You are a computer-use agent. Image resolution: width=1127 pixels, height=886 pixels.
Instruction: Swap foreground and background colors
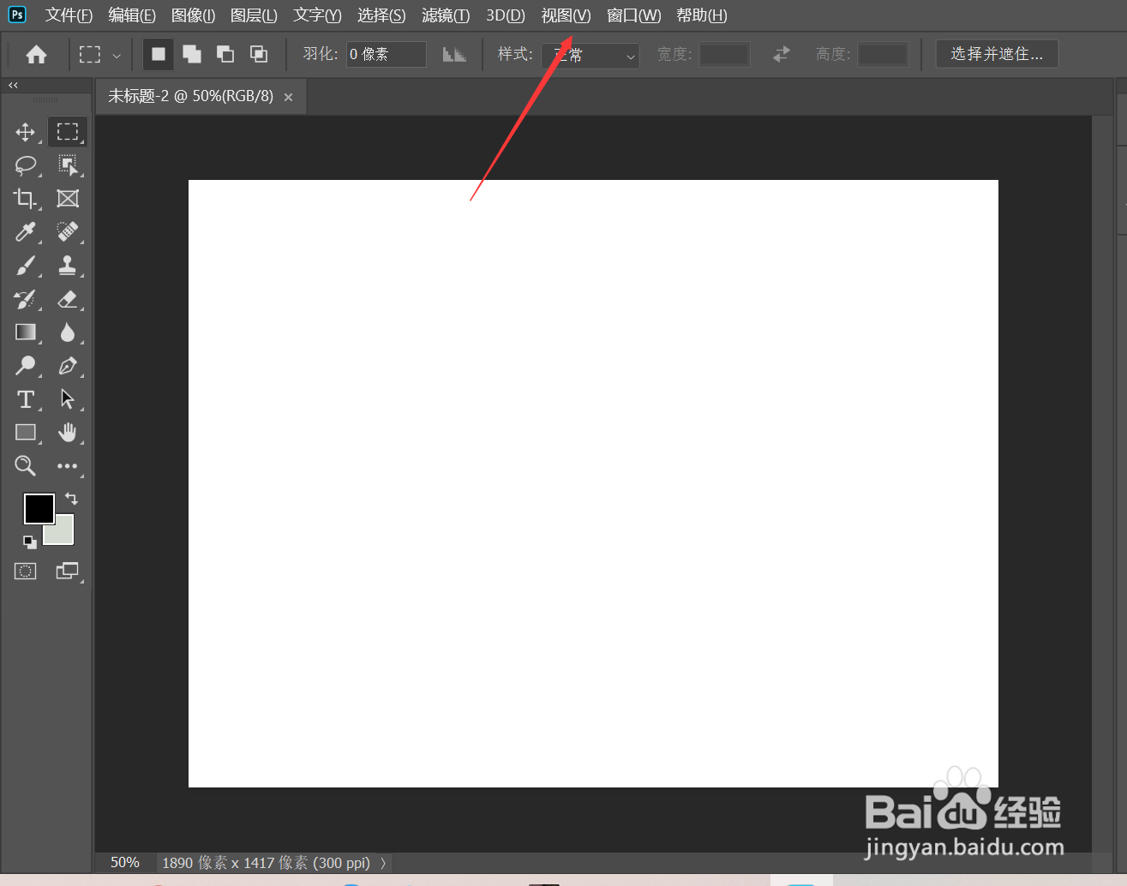pos(71,499)
